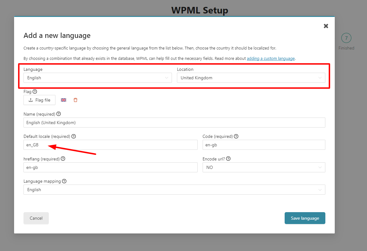Screen dimensions: 367x251
Task: Close the Add a new language dialog
Action: click(326, 26)
